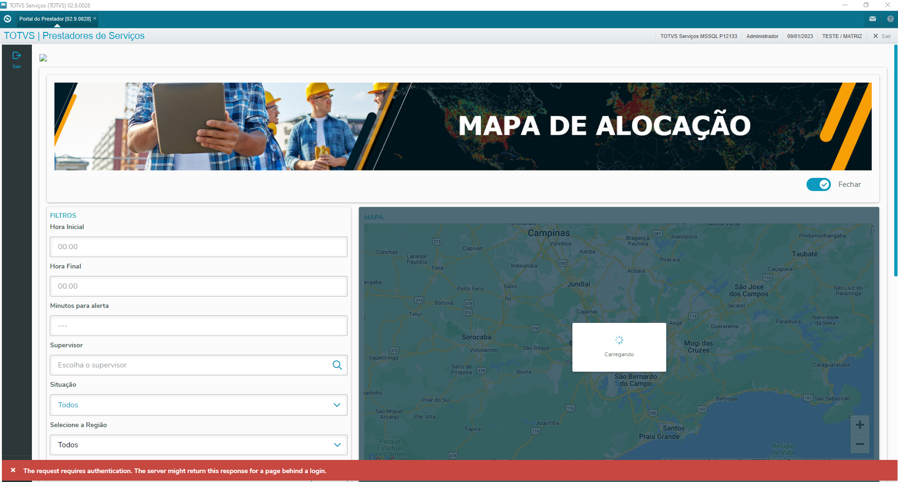The height and width of the screenshot is (482, 898).
Task: Click the Hora Inicial input field
Action: [198, 247]
